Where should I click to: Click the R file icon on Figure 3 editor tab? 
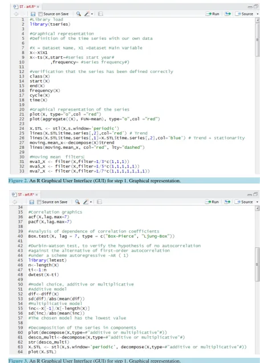(x=14, y=194)
